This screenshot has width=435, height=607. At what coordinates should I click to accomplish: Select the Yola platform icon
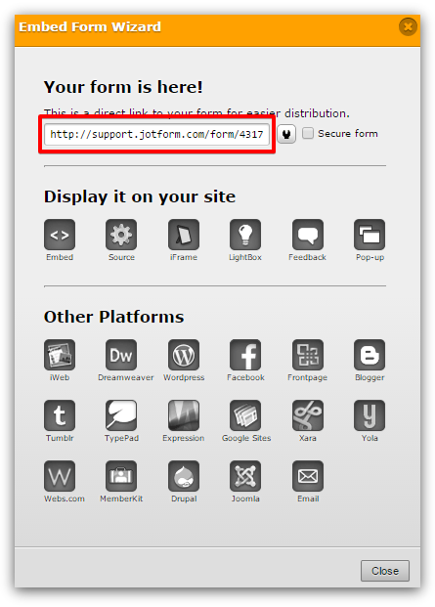[370, 415]
